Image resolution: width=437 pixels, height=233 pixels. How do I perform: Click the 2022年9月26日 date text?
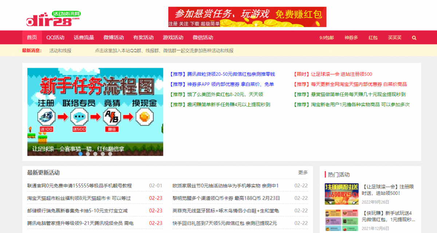(376, 202)
